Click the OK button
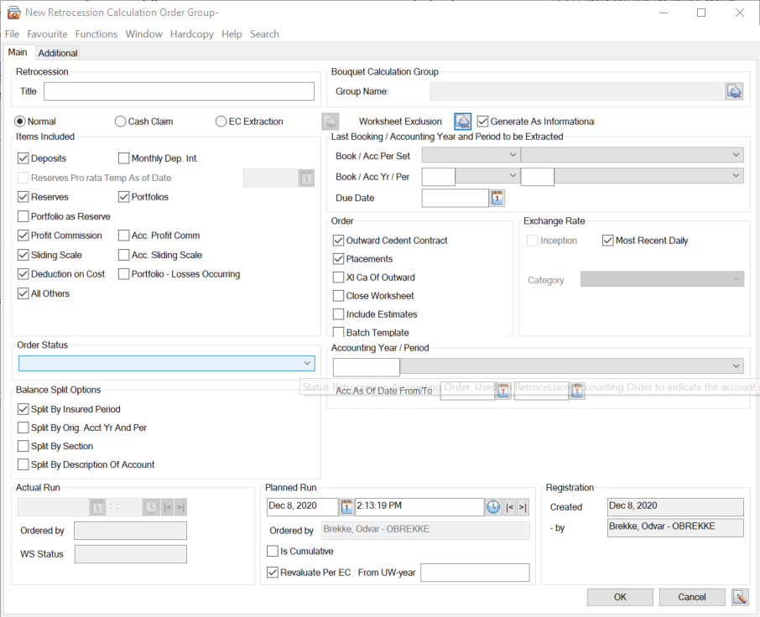The height and width of the screenshot is (617, 760). coord(620,597)
